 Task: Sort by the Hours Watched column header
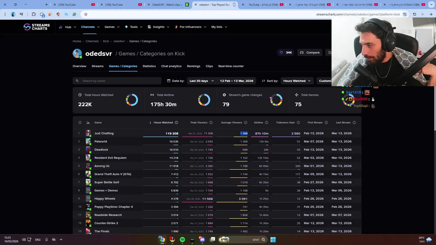[163, 122]
